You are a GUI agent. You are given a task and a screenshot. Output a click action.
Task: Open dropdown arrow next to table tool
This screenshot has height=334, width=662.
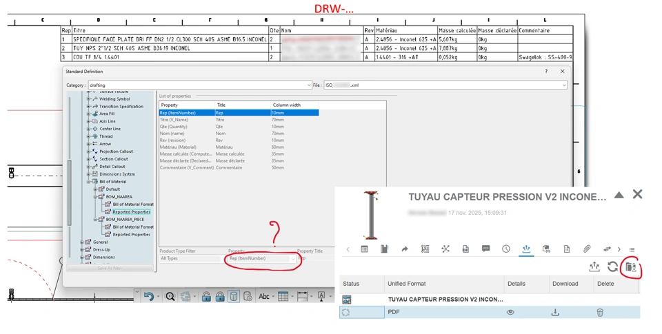click(x=292, y=297)
